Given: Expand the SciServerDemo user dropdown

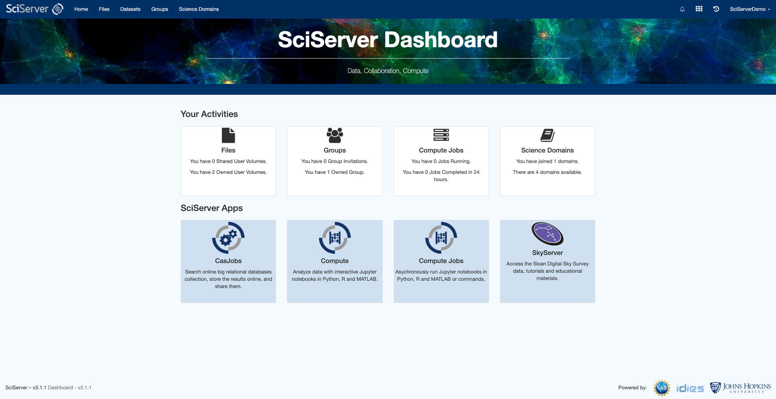Looking at the screenshot, I should [x=750, y=9].
